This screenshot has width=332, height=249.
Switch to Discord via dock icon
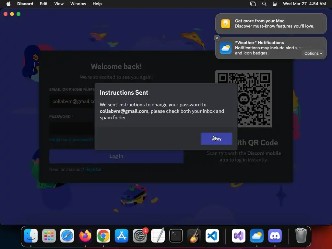pyautogui.click(x=275, y=236)
